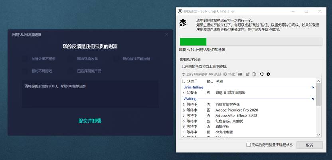Image resolution: width=332 pixels, height=160 pixels.
Task: Collapse the Uninstalling group chevron
Action: tap(313, 87)
